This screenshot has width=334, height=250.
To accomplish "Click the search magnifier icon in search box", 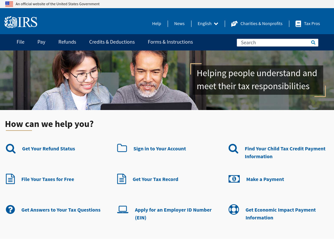I will point(313,43).
